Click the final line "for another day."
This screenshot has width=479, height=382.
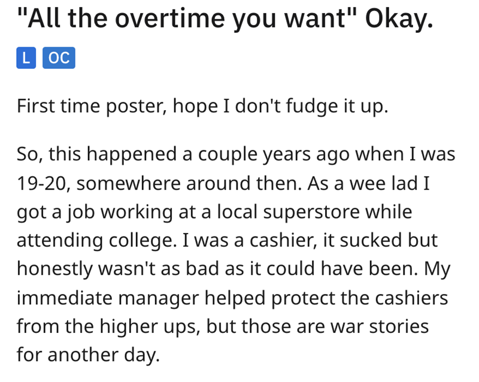click(89, 356)
